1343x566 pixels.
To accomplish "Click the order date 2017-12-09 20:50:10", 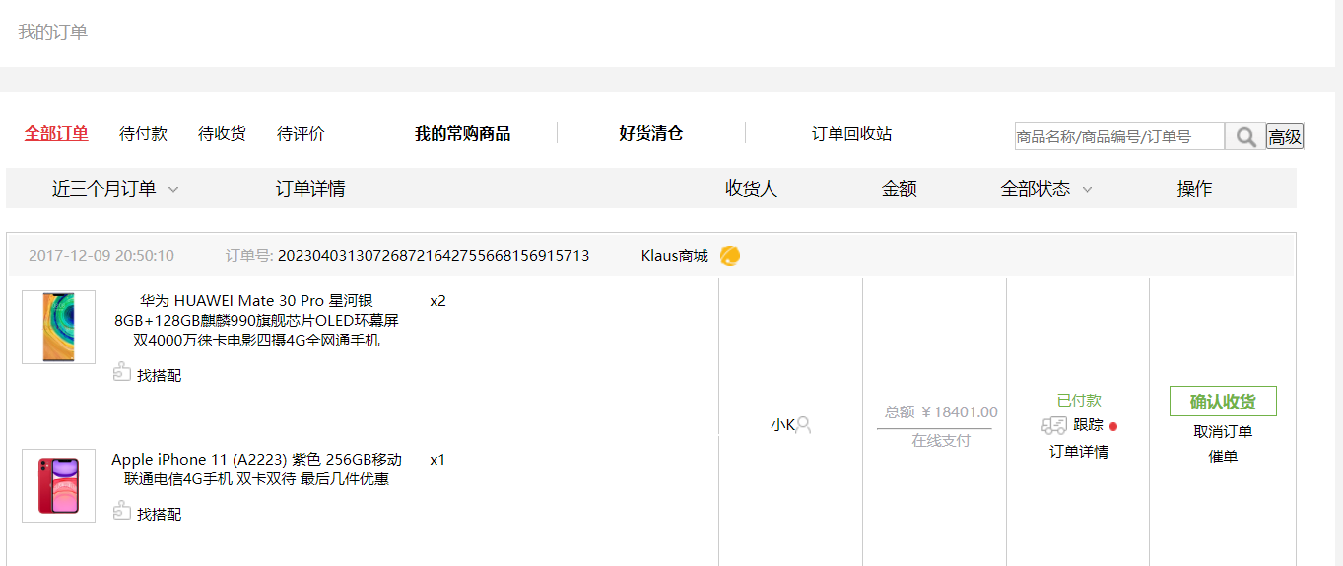I will [x=101, y=256].
